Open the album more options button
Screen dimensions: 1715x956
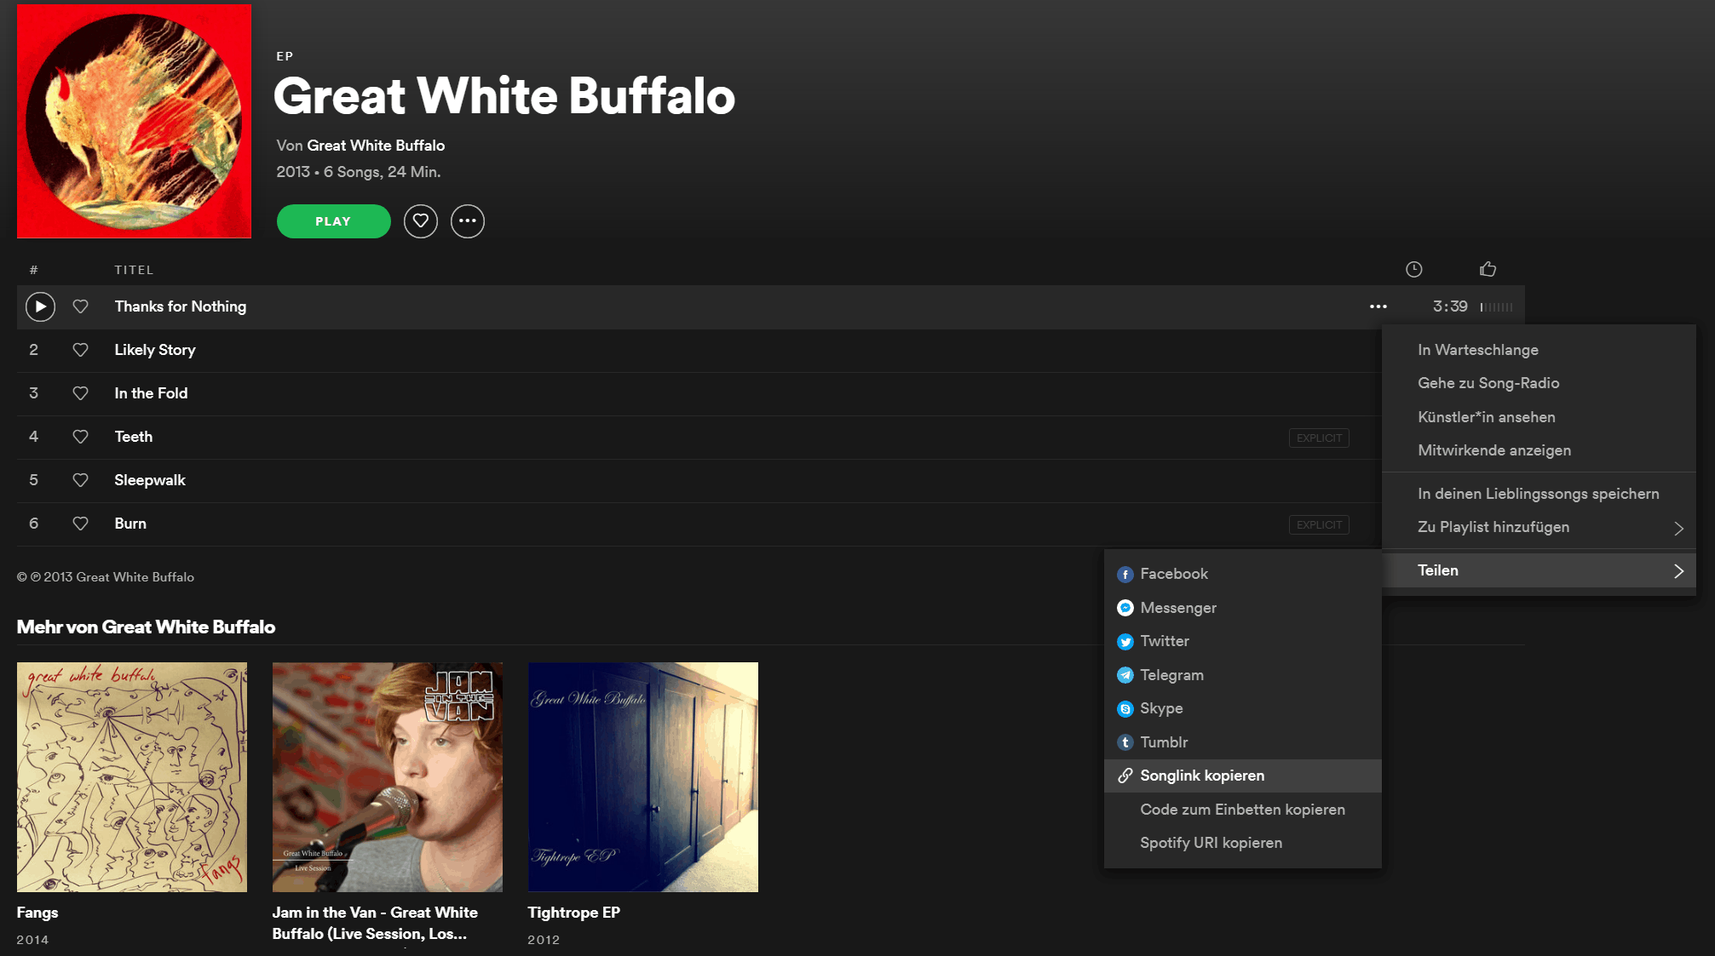click(468, 221)
